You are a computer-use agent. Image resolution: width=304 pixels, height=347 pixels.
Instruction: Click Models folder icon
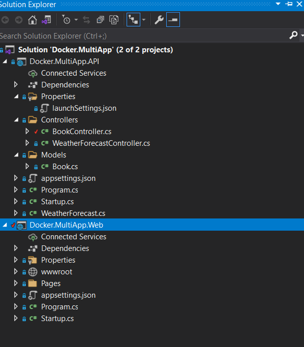[x=33, y=155]
